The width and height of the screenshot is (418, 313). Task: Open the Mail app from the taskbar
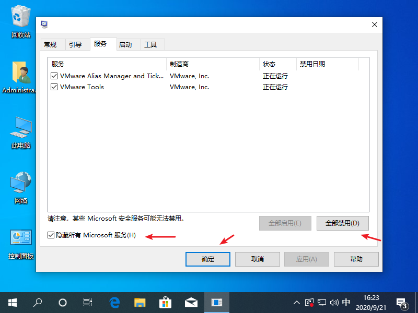[x=191, y=302]
